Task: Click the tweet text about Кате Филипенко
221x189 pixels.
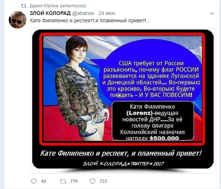Action: pos(90,21)
